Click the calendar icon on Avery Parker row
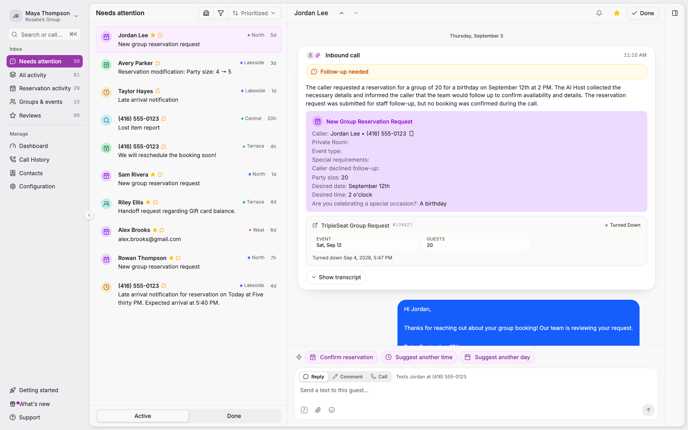Viewport: 688px width, 430px height. point(106,65)
